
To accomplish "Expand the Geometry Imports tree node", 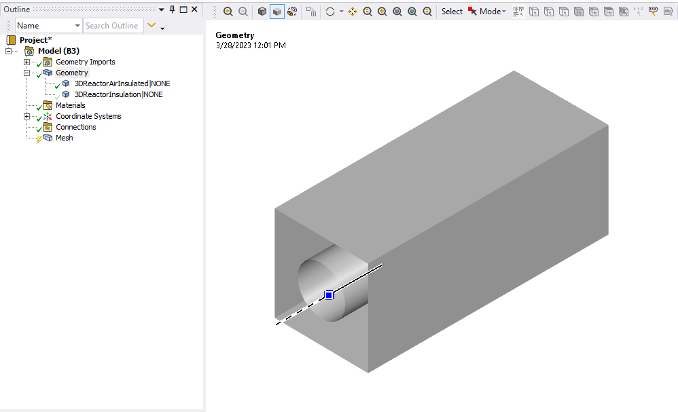I will [x=27, y=62].
